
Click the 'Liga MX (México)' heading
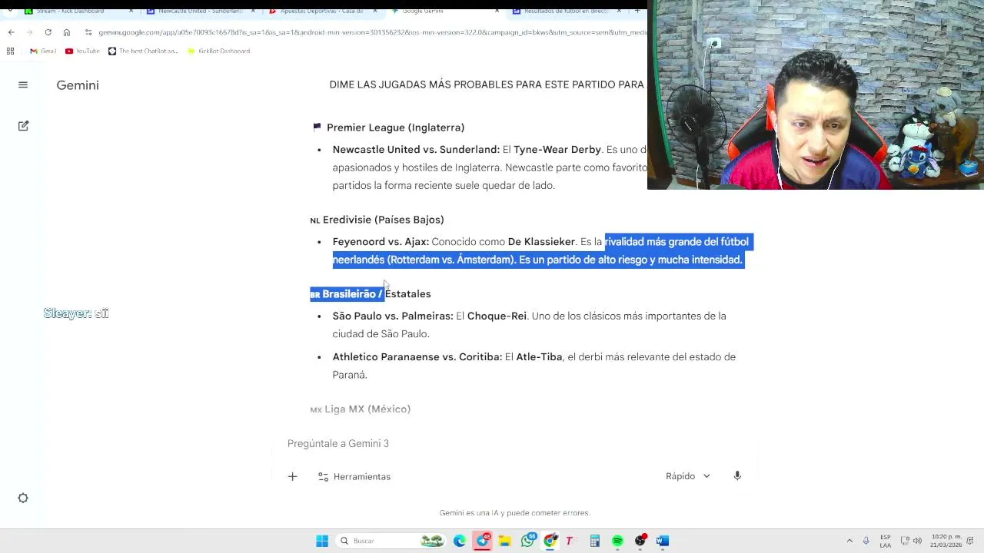pyautogui.click(x=367, y=409)
